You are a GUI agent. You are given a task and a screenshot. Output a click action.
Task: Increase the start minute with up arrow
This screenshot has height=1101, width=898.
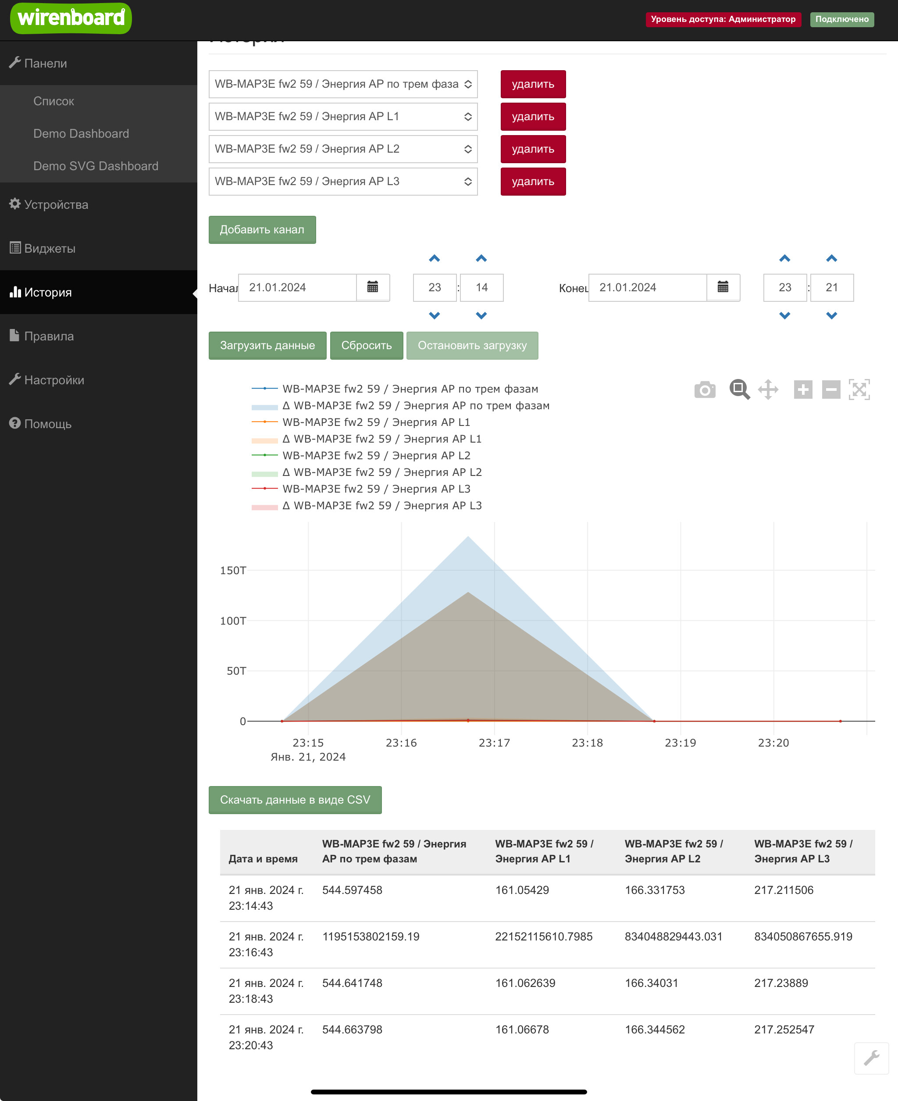point(481,258)
